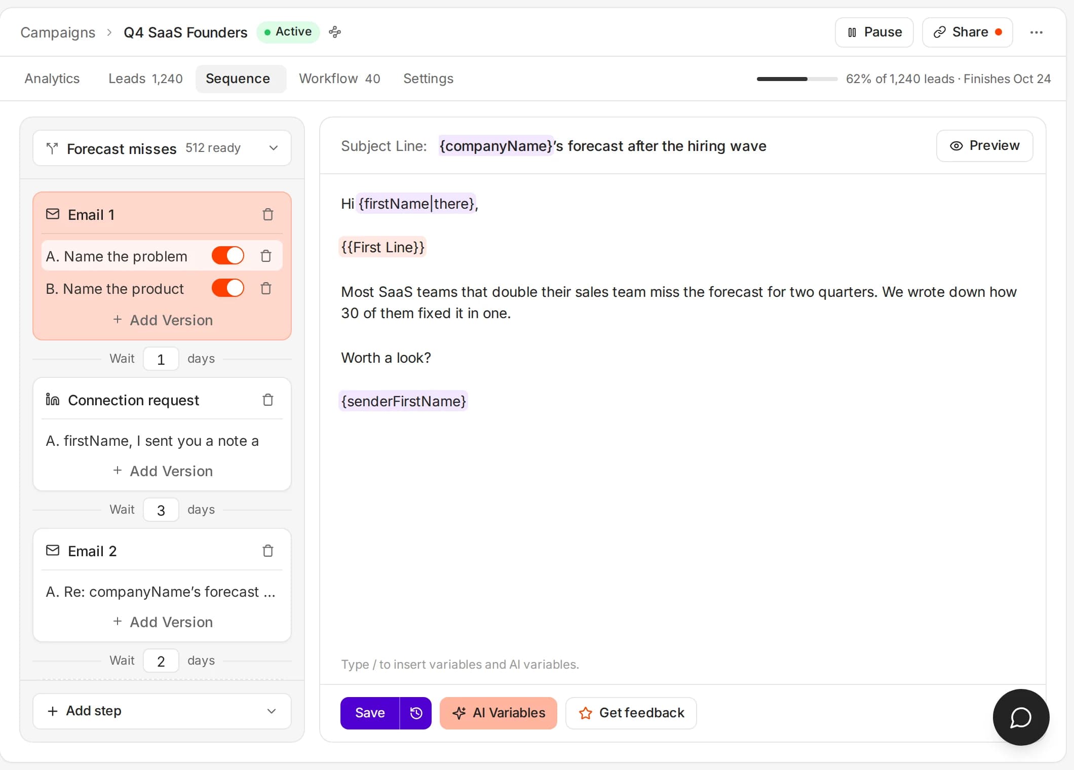Click the branch icon beside Forecast misses
The height and width of the screenshot is (770, 1074).
pyautogui.click(x=52, y=148)
